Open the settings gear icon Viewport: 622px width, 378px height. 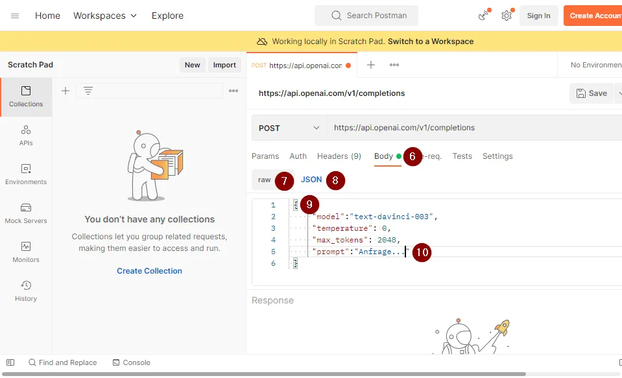507,16
